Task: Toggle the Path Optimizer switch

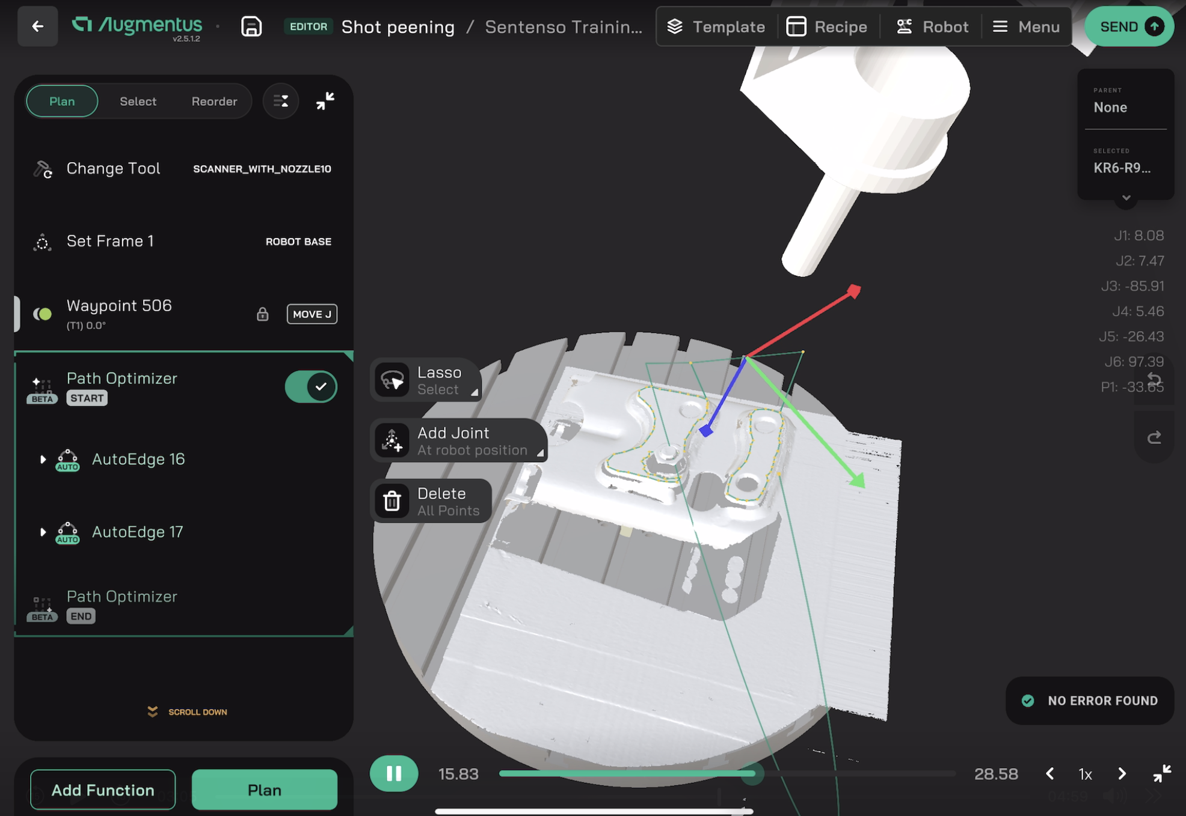Action: point(311,386)
